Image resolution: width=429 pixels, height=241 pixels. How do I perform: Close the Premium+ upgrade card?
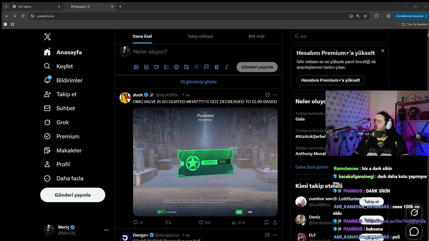(x=383, y=51)
